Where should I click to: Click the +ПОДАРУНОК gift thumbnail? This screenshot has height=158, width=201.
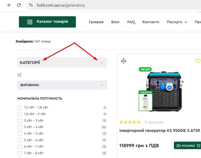[146, 101]
